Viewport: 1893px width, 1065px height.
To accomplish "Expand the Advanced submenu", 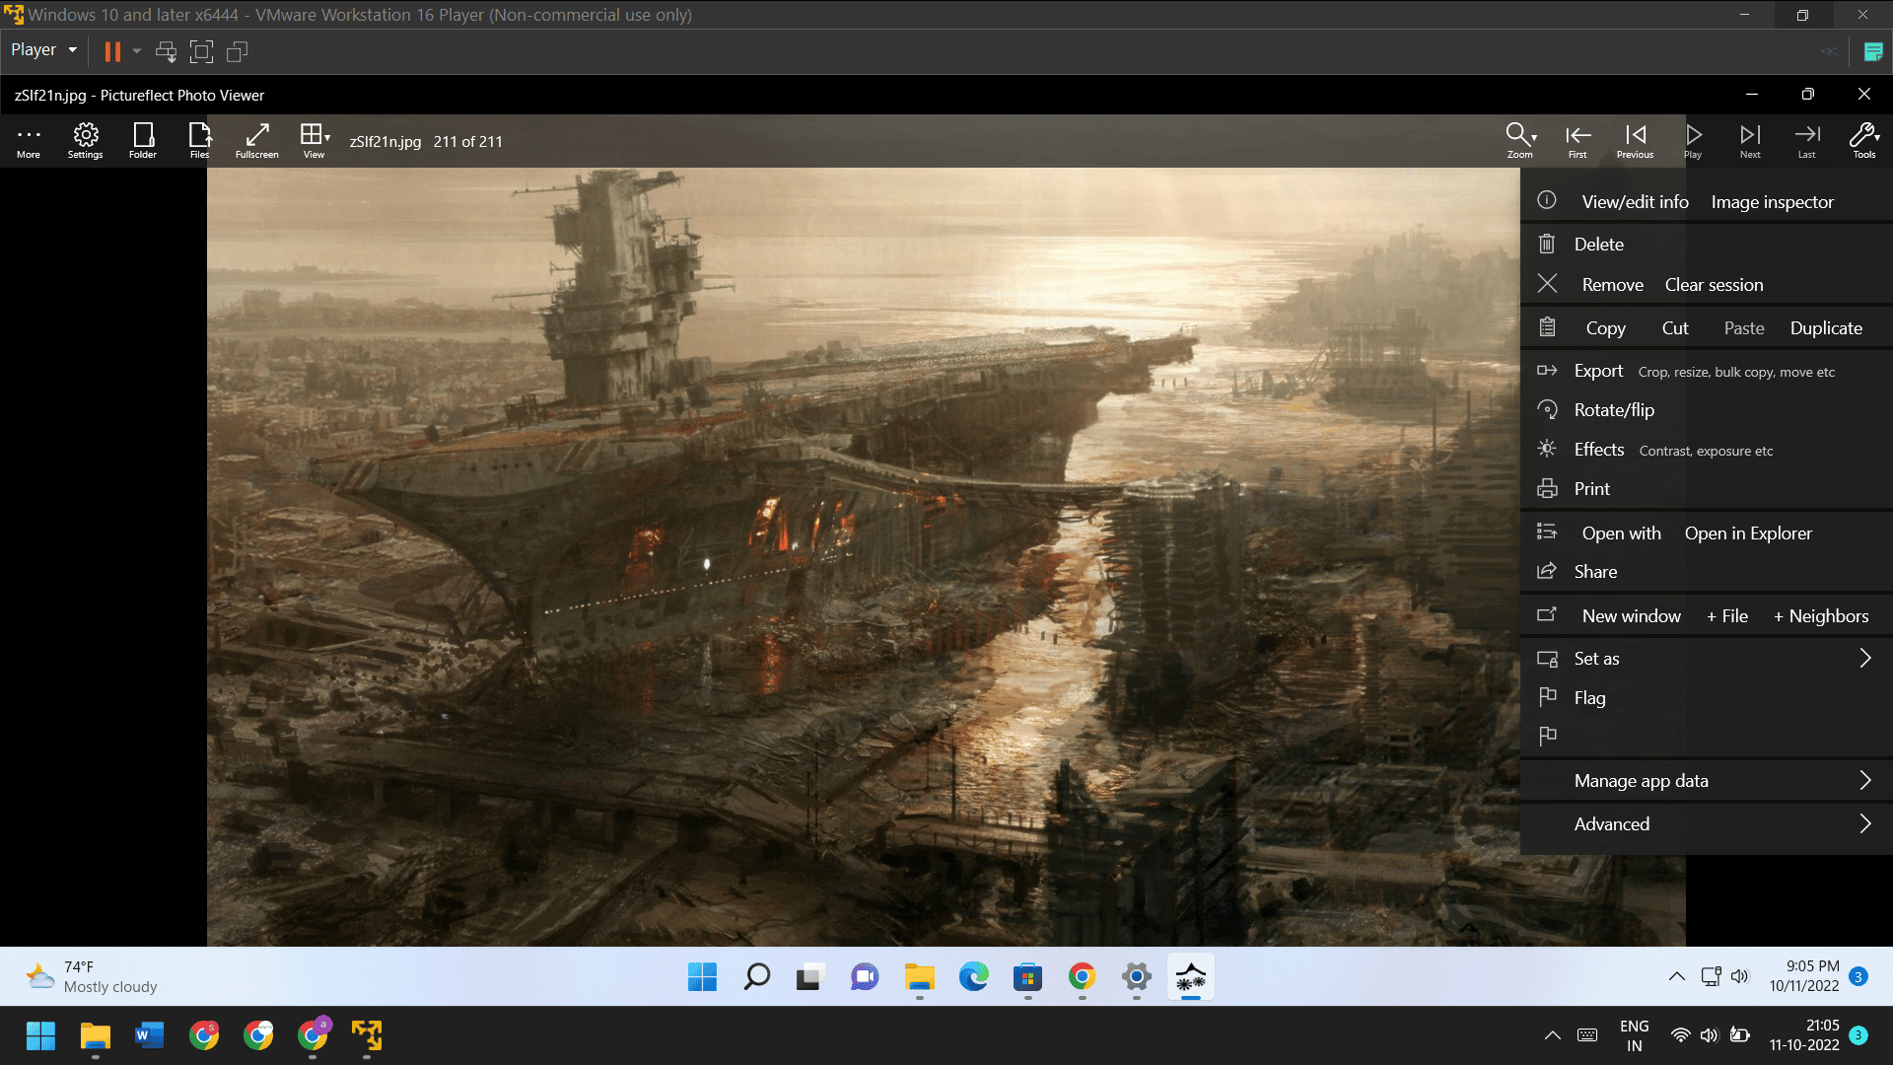I will tap(1865, 823).
